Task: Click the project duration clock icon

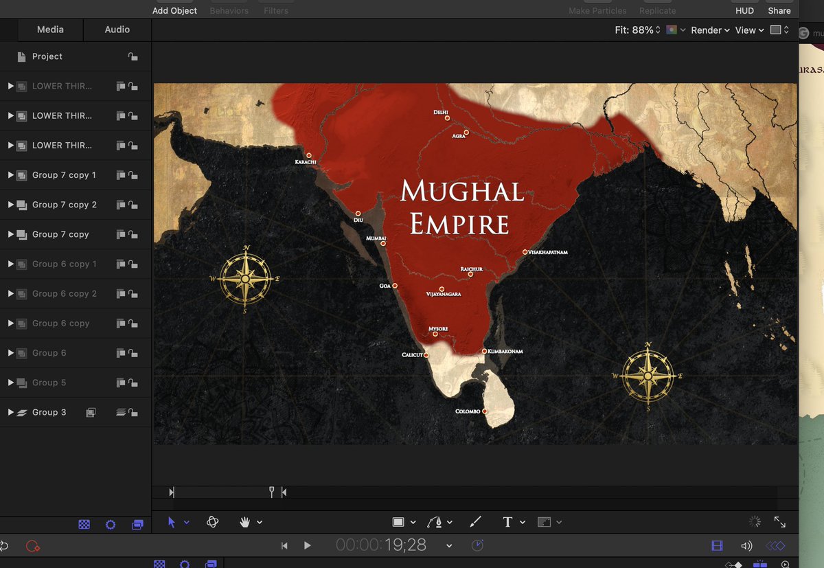Action: coord(477,545)
